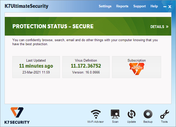Click the Wi-Fi Advisor label text

tap(95, 122)
